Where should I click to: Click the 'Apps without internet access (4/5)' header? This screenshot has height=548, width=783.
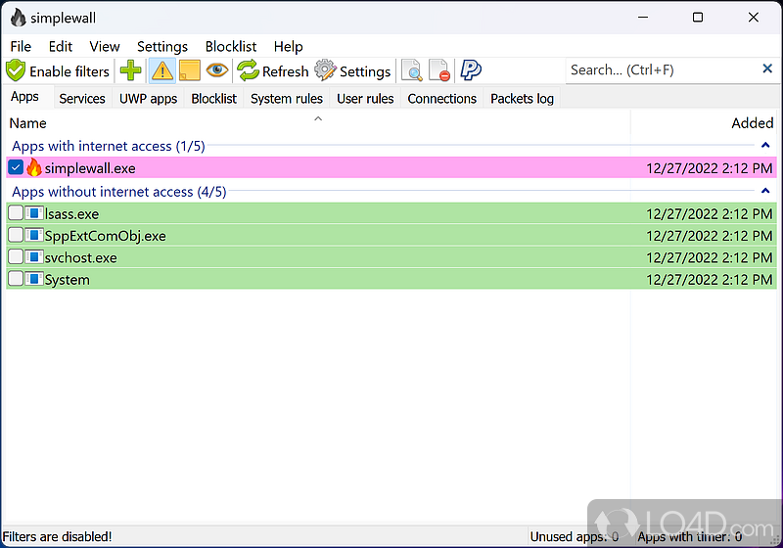(x=118, y=192)
